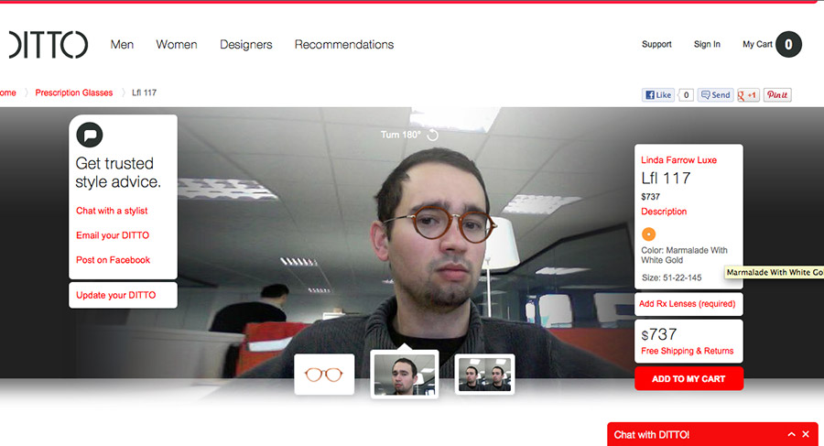Open the Recommendations menu
The image size is (824, 446).
pos(344,45)
